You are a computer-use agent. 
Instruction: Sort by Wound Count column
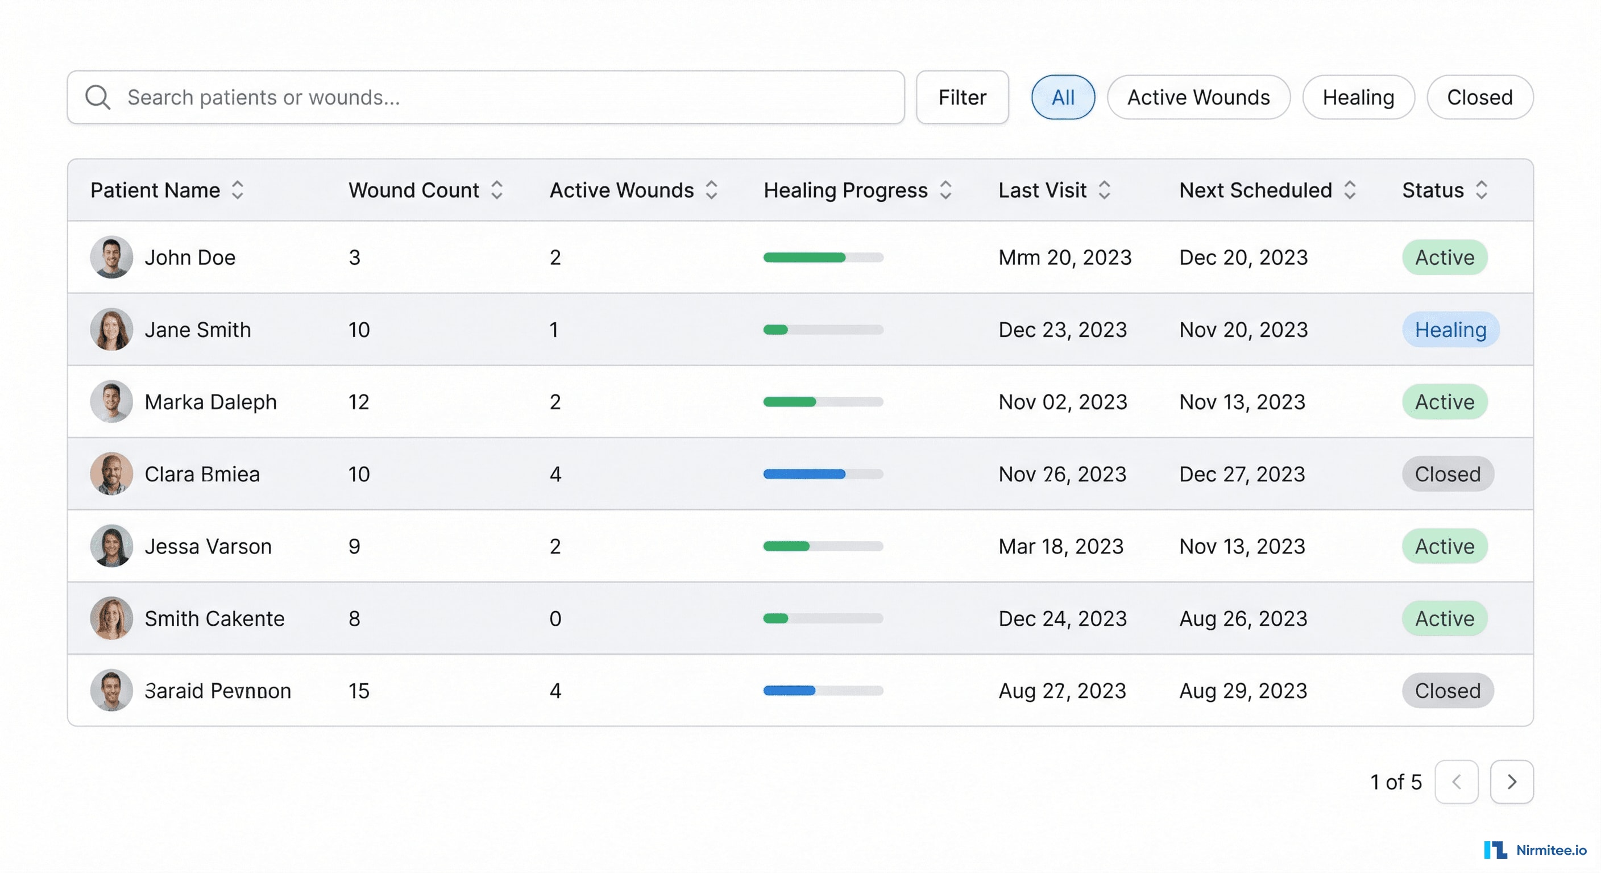[496, 190]
